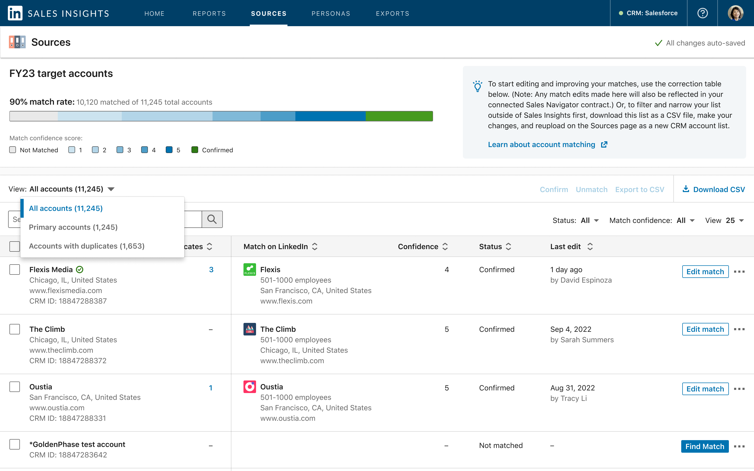754x471 pixels.
Task: Click Edit match for Flexis Media
Action: pyautogui.click(x=705, y=272)
